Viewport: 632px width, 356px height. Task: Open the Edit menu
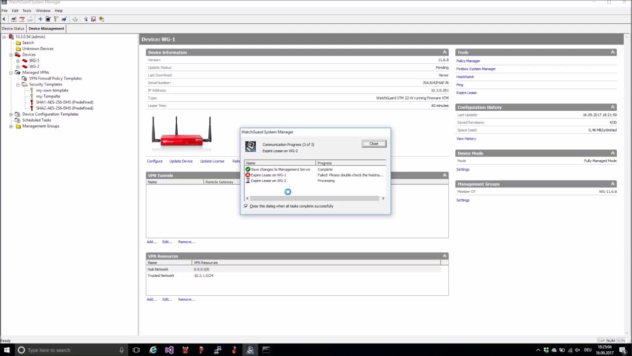click(15, 10)
